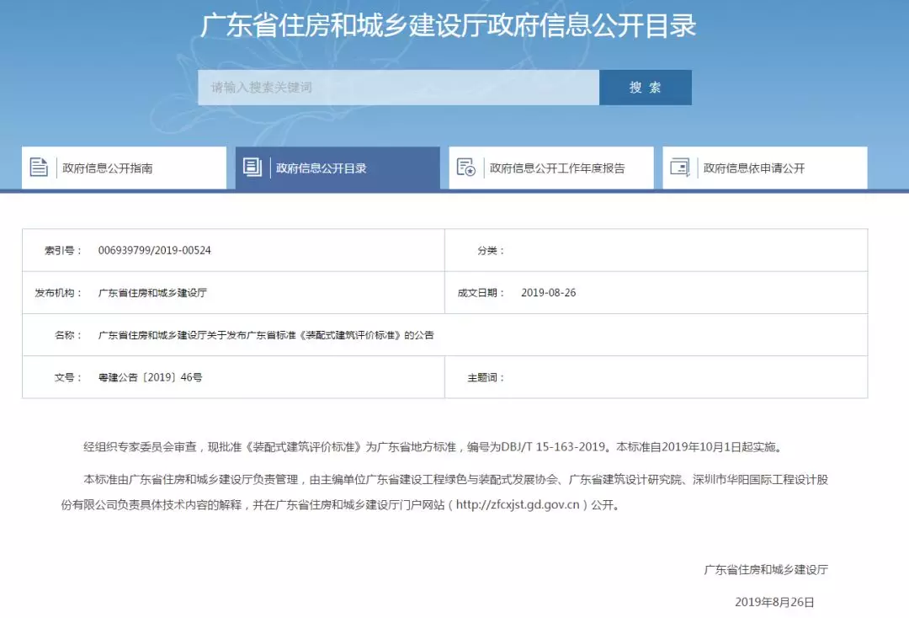Click the page title 广东省住房和城乡建设厅政府信息公开目录

pos(448,25)
